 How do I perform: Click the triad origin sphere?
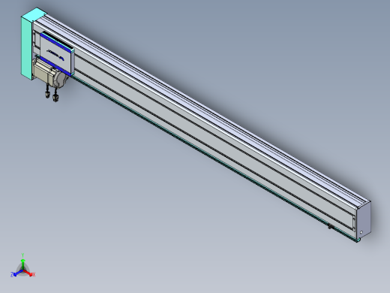[22, 270]
